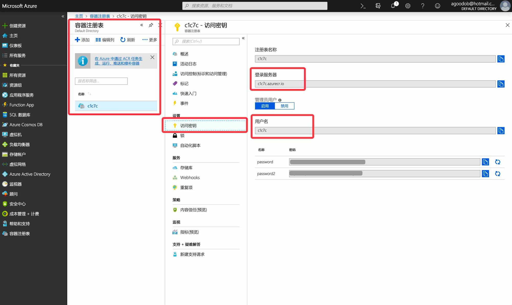
Task: Copy the login server value
Action: click(x=501, y=84)
